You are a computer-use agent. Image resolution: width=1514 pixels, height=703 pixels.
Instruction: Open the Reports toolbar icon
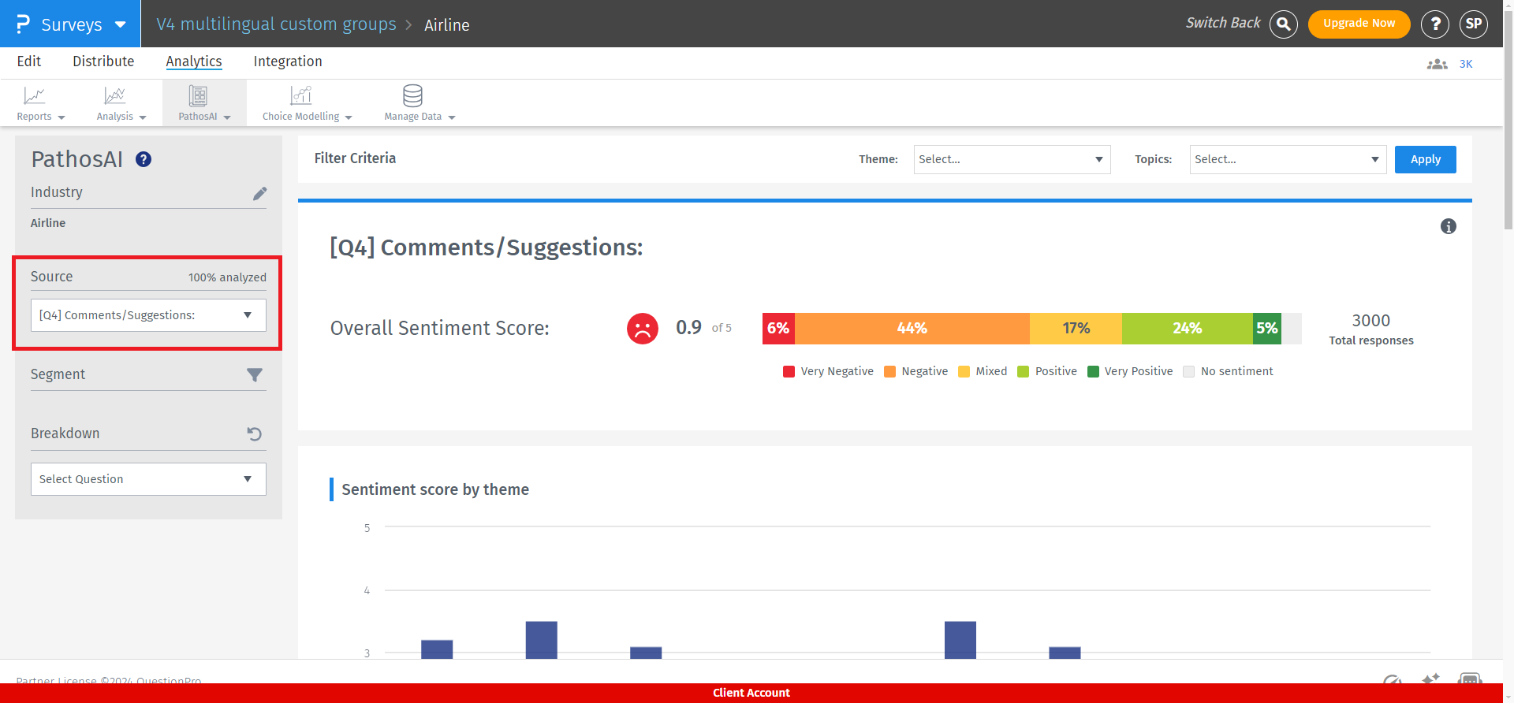click(35, 96)
